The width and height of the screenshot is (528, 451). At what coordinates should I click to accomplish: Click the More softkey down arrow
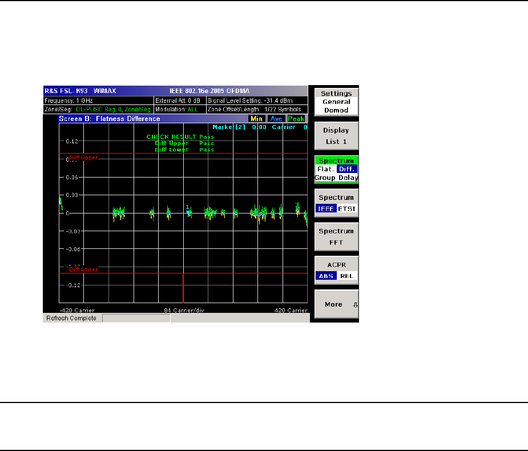click(x=355, y=305)
